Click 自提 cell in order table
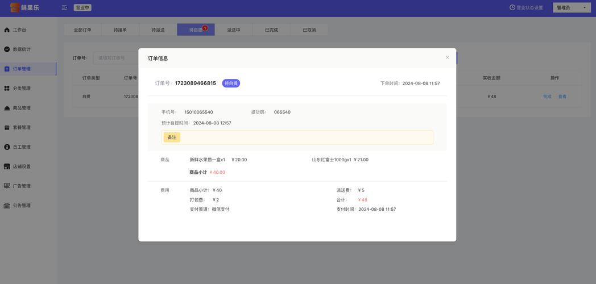The image size is (596, 284). (x=86, y=97)
